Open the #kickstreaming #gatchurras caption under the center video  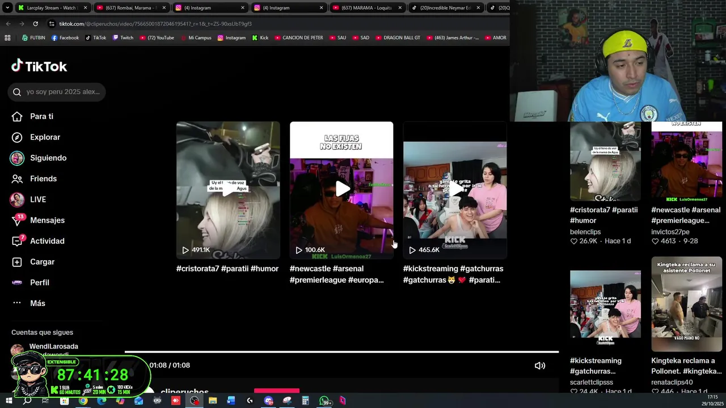[x=453, y=274]
